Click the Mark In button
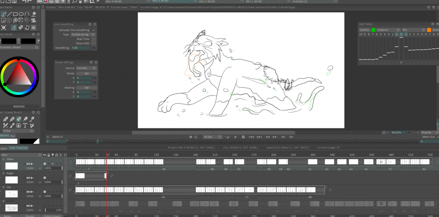Viewport: 439px width, 217px height. coord(58,137)
